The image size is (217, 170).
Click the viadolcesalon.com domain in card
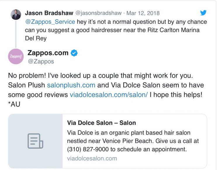point(92,158)
